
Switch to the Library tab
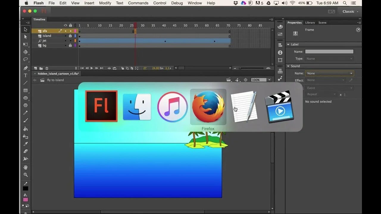(x=310, y=23)
